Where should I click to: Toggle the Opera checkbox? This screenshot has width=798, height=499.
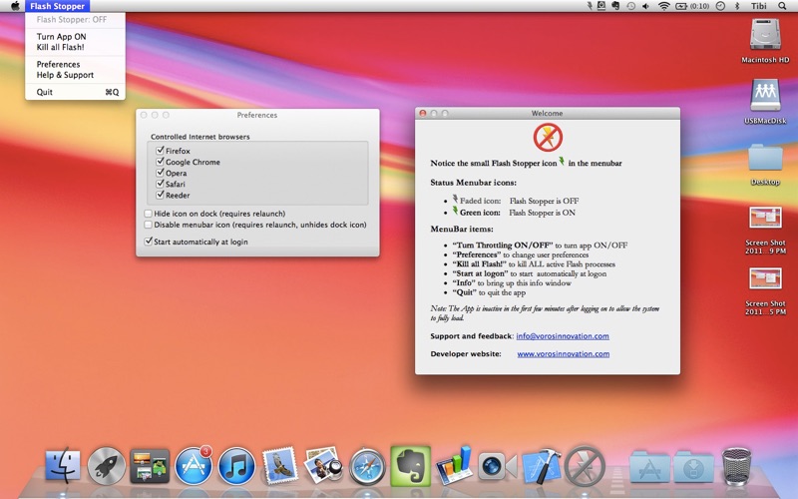click(160, 173)
